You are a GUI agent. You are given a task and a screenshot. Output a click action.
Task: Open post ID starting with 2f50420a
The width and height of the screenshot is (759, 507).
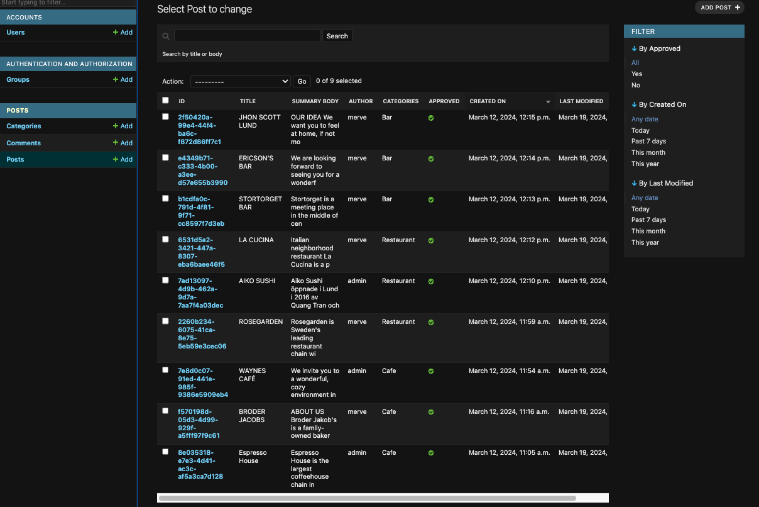pos(199,130)
